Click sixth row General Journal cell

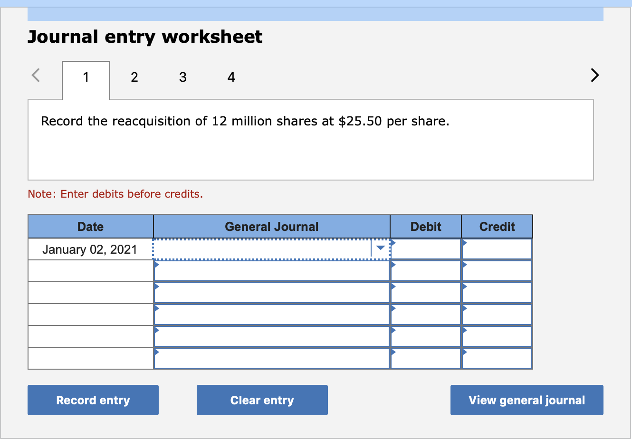pos(272,358)
